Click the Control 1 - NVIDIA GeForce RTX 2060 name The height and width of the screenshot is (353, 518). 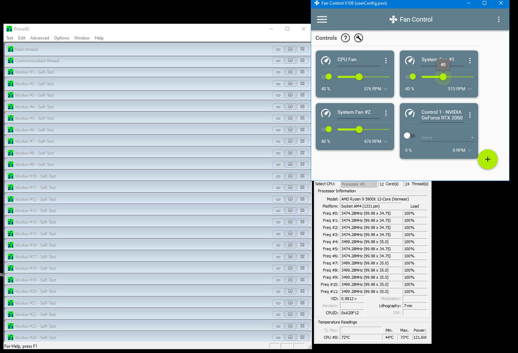442,115
